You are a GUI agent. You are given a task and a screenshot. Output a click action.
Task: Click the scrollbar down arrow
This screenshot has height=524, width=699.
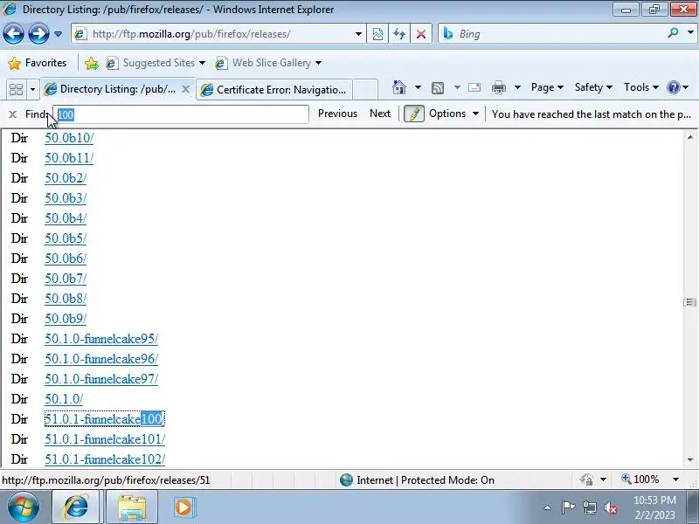coord(690,459)
